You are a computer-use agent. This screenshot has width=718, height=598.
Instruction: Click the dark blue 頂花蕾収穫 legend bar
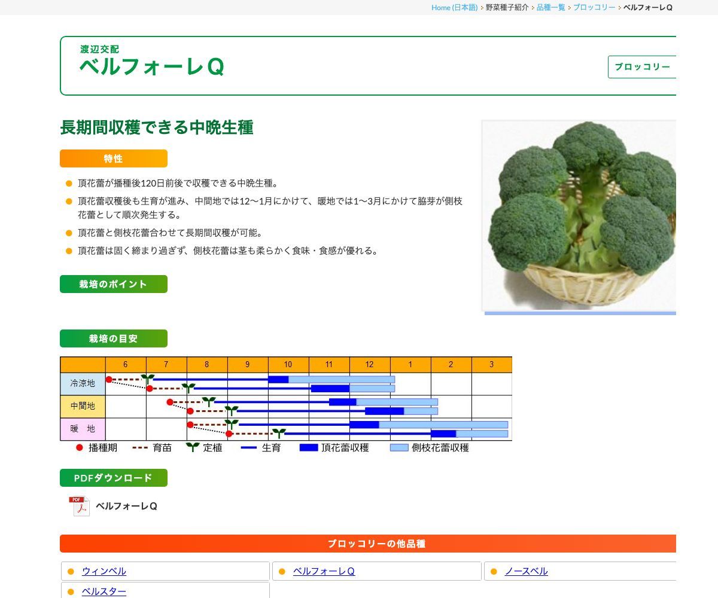pyautogui.click(x=310, y=447)
